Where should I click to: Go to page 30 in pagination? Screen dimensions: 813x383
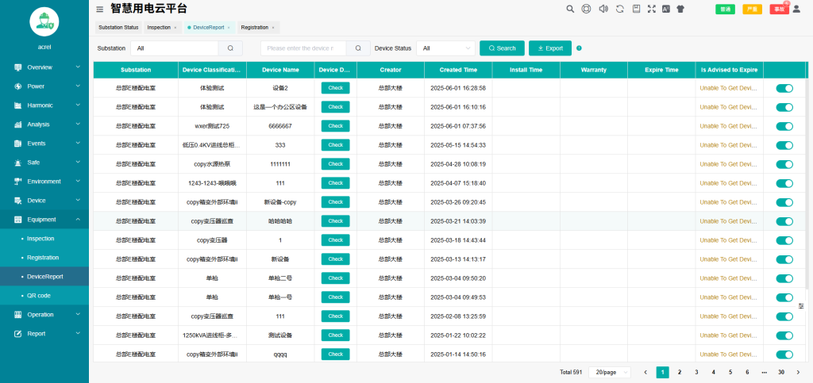tap(781, 372)
